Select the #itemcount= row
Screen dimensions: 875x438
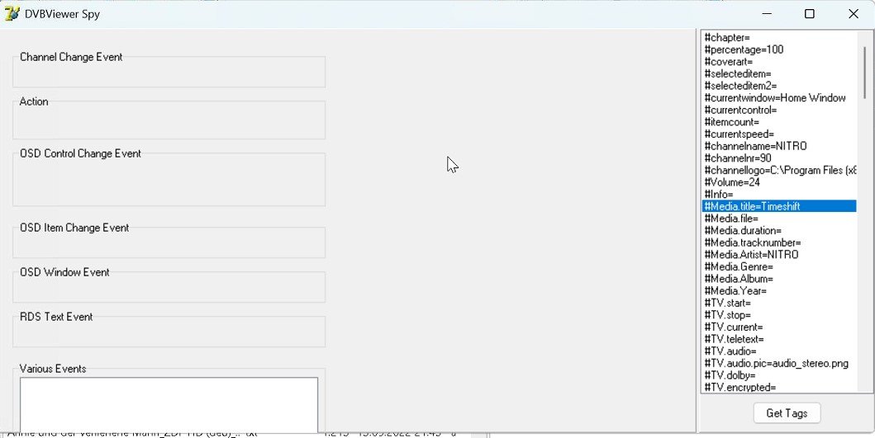pyautogui.click(x=779, y=122)
